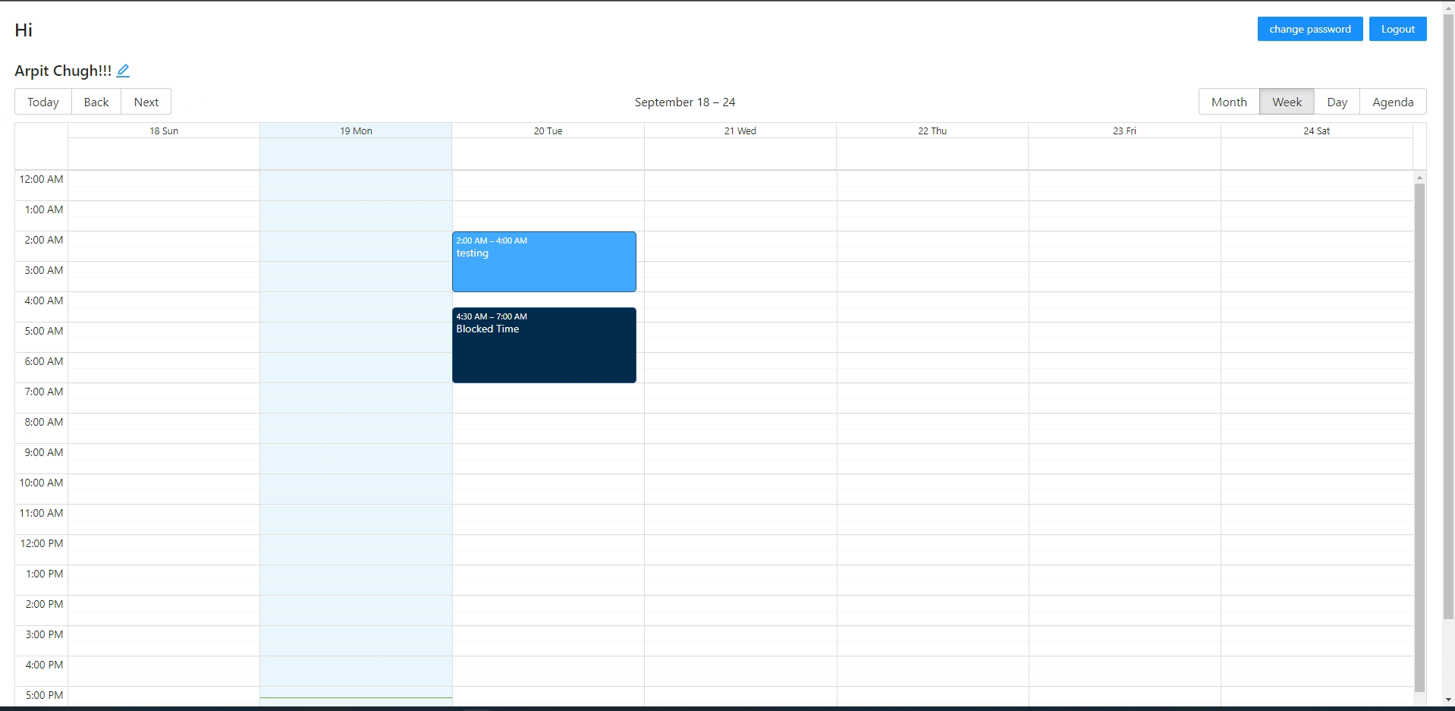Screen dimensions: 1455x711
Task: Click the 18 Sun day header
Action: (x=163, y=130)
